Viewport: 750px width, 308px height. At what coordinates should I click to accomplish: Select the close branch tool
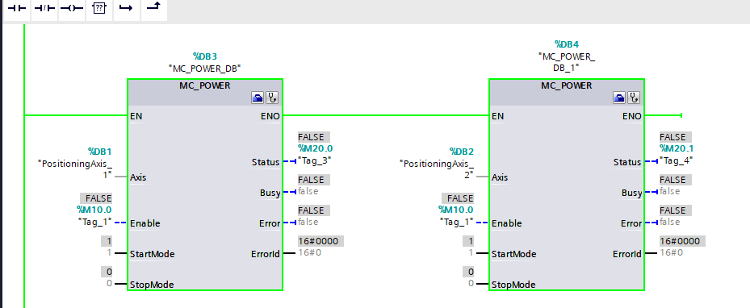click(154, 9)
